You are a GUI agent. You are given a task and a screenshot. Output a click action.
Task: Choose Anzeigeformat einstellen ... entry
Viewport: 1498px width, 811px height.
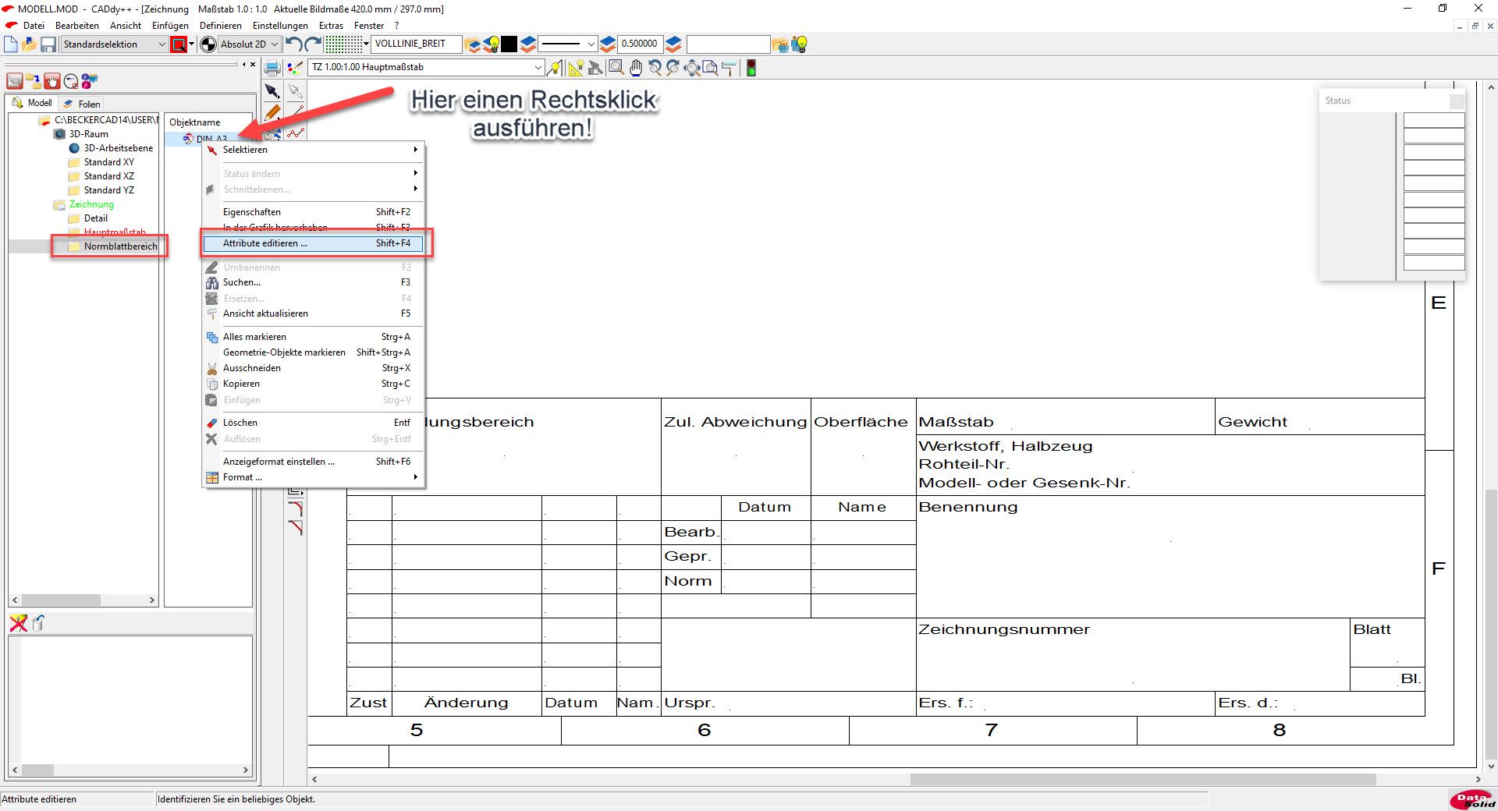click(313, 462)
